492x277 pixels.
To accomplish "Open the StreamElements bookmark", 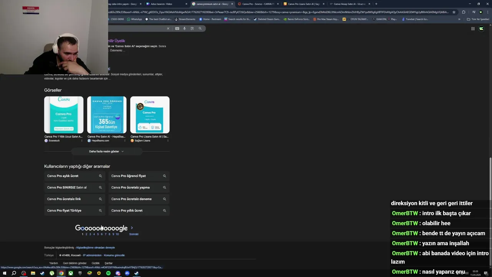I will tap(185, 19).
